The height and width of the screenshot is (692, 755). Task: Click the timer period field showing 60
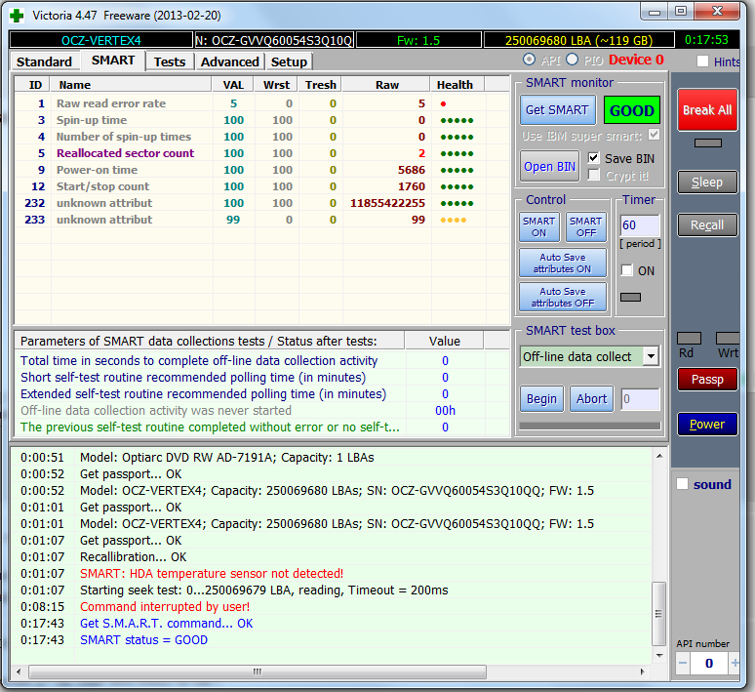click(x=640, y=225)
